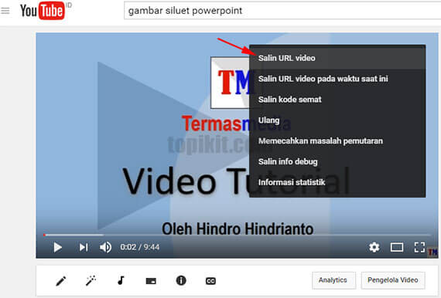Image resolution: width=441 pixels, height=298 pixels.
Task: Open player settings gear
Action: click(x=374, y=247)
